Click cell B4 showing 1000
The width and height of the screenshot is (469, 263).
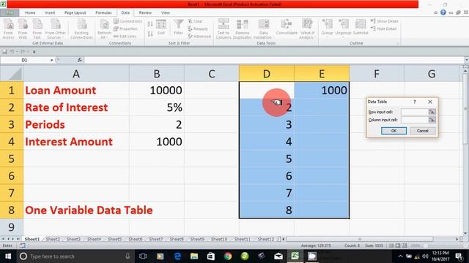(157, 142)
